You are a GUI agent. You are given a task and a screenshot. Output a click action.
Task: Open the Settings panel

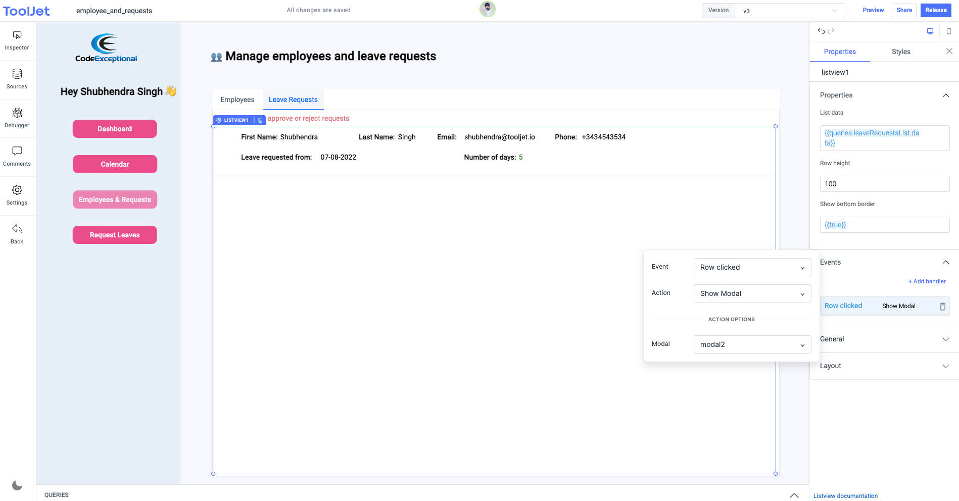pyautogui.click(x=17, y=193)
